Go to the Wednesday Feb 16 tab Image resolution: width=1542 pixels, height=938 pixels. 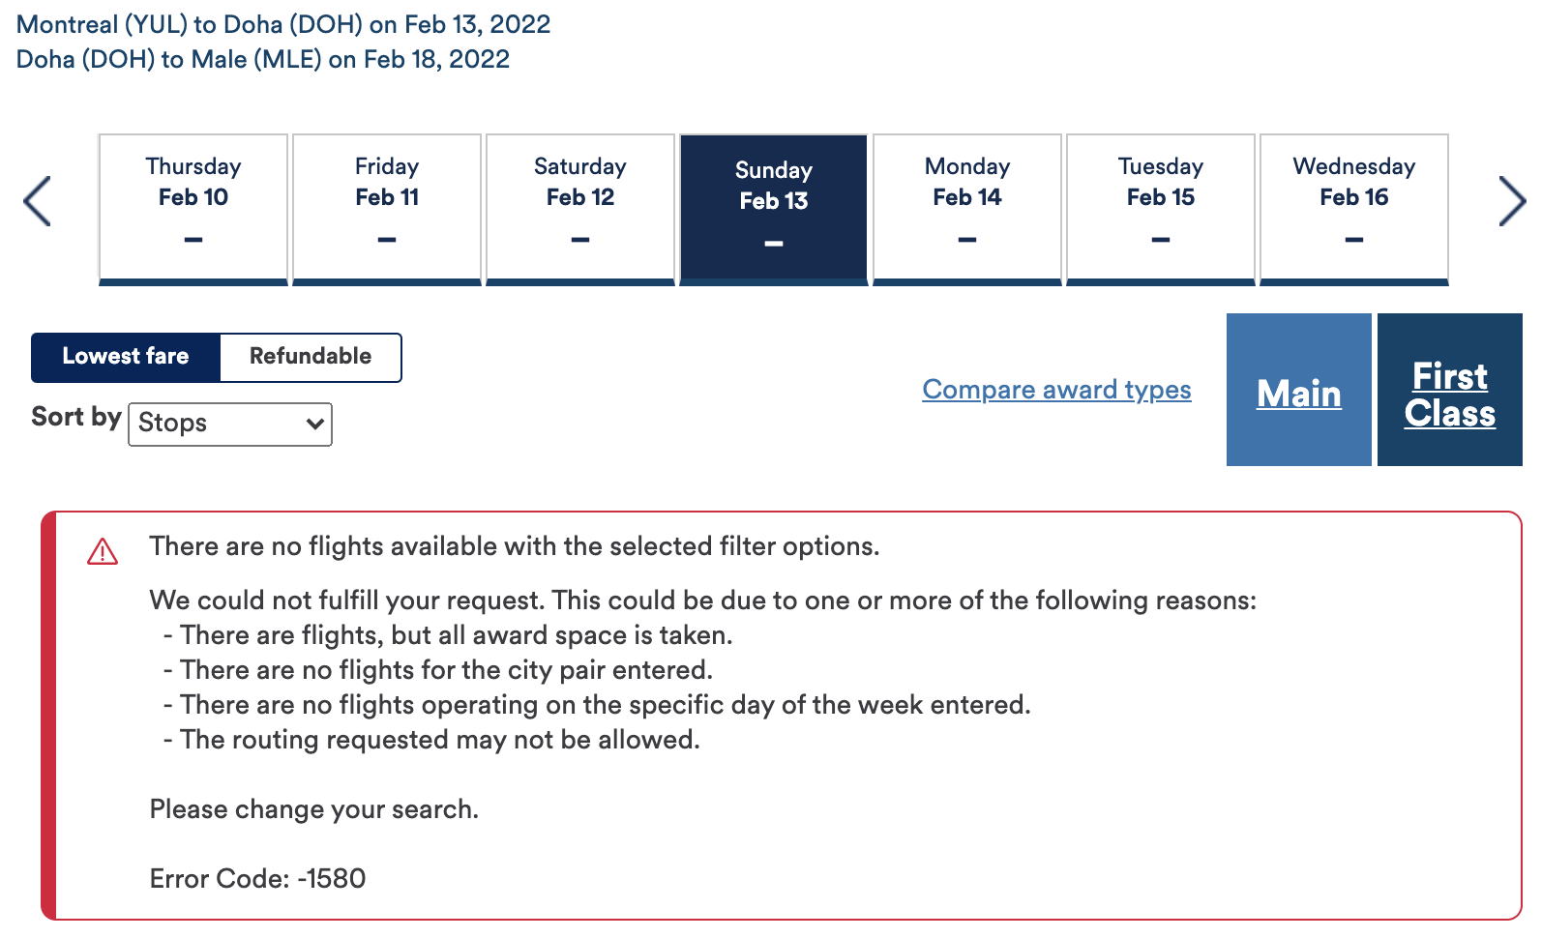pyautogui.click(x=1354, y=207)
